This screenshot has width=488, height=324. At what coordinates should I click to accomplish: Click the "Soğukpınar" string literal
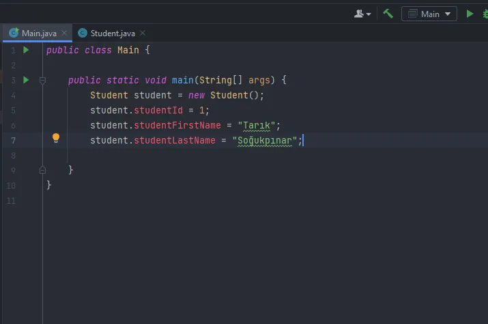(x=265, y=140)
